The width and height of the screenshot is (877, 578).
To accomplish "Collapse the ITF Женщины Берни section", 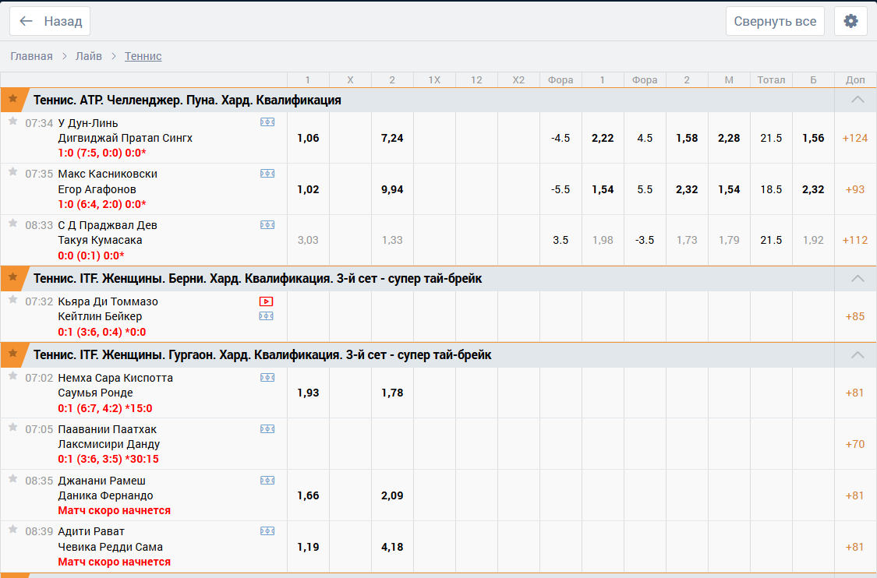I will click(858, 278).
